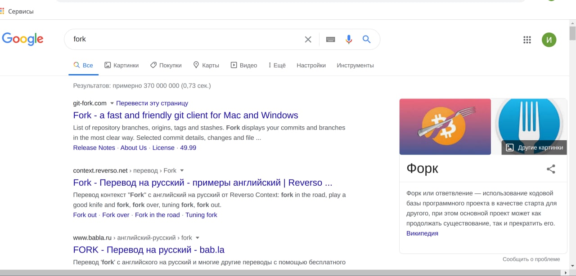Switch to the Покупки tab
The width and height of the screenshot is (576, 276).
(x=166, y=65)
